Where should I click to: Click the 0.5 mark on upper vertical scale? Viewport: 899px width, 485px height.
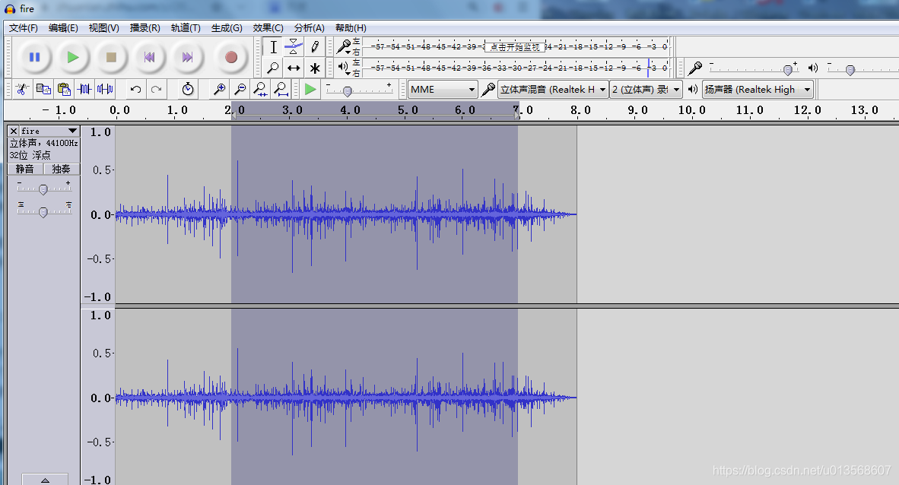(x=101, y=170)
